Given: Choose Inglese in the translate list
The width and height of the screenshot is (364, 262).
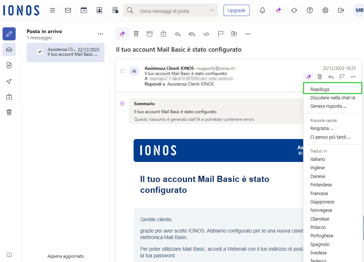Looking at the screenshot, I should click(x=317, y=168).
